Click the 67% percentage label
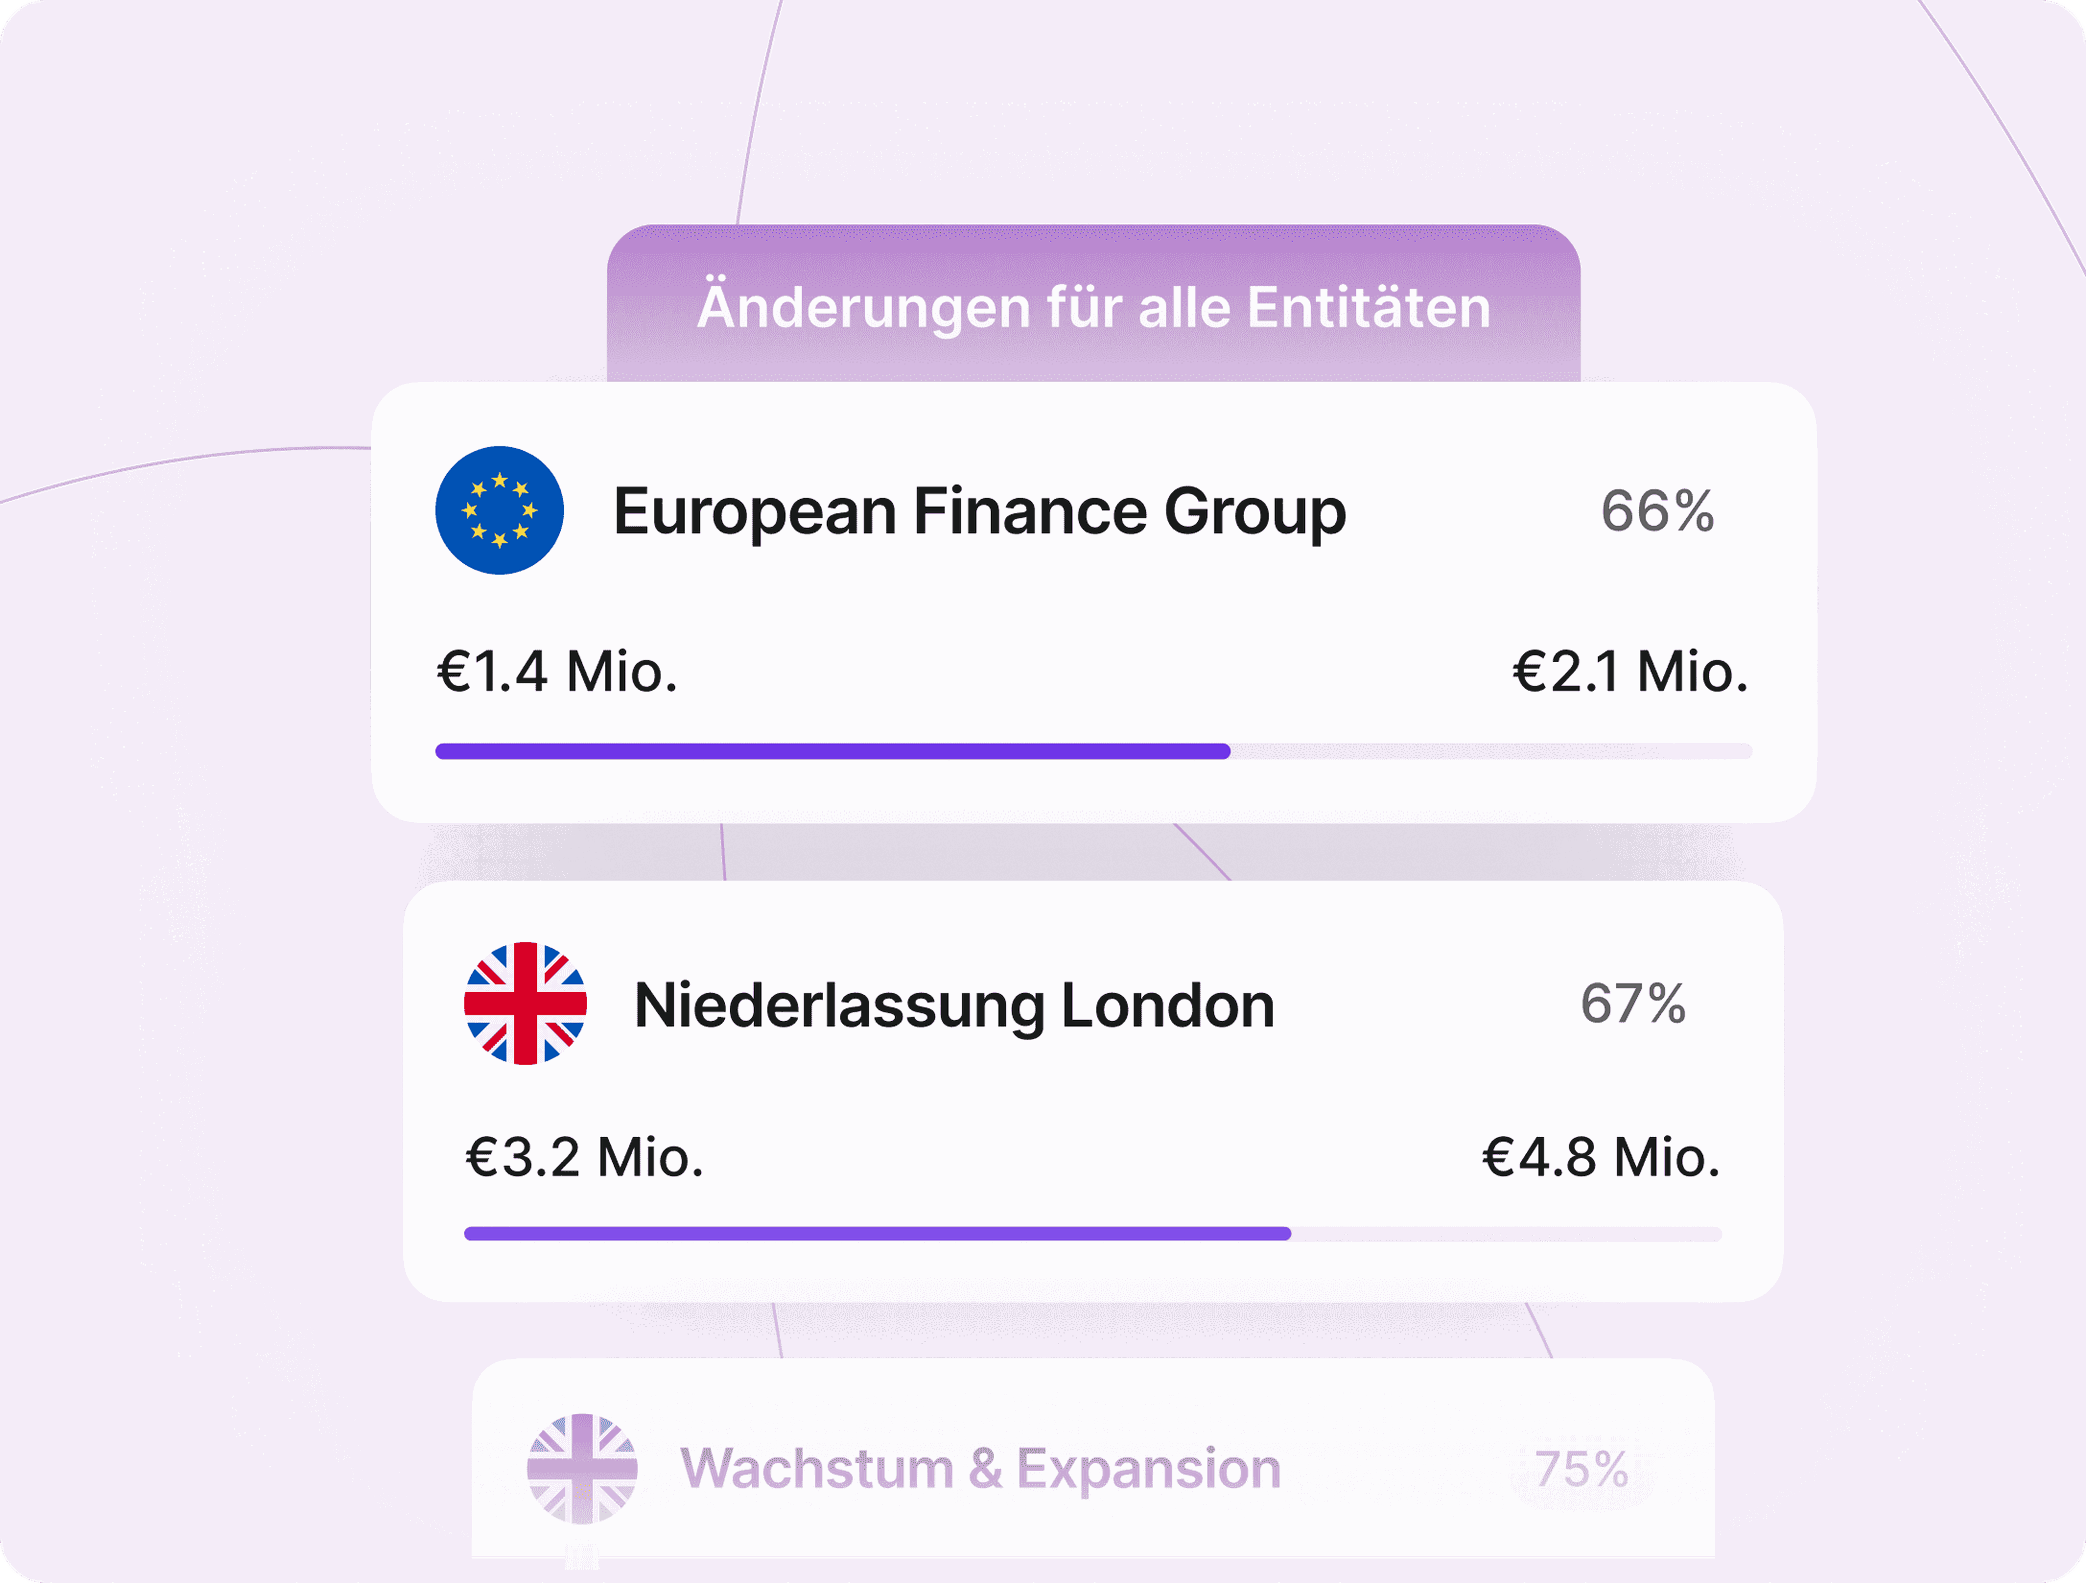The image size is (2086, 1583). tap(1632, 1003)
